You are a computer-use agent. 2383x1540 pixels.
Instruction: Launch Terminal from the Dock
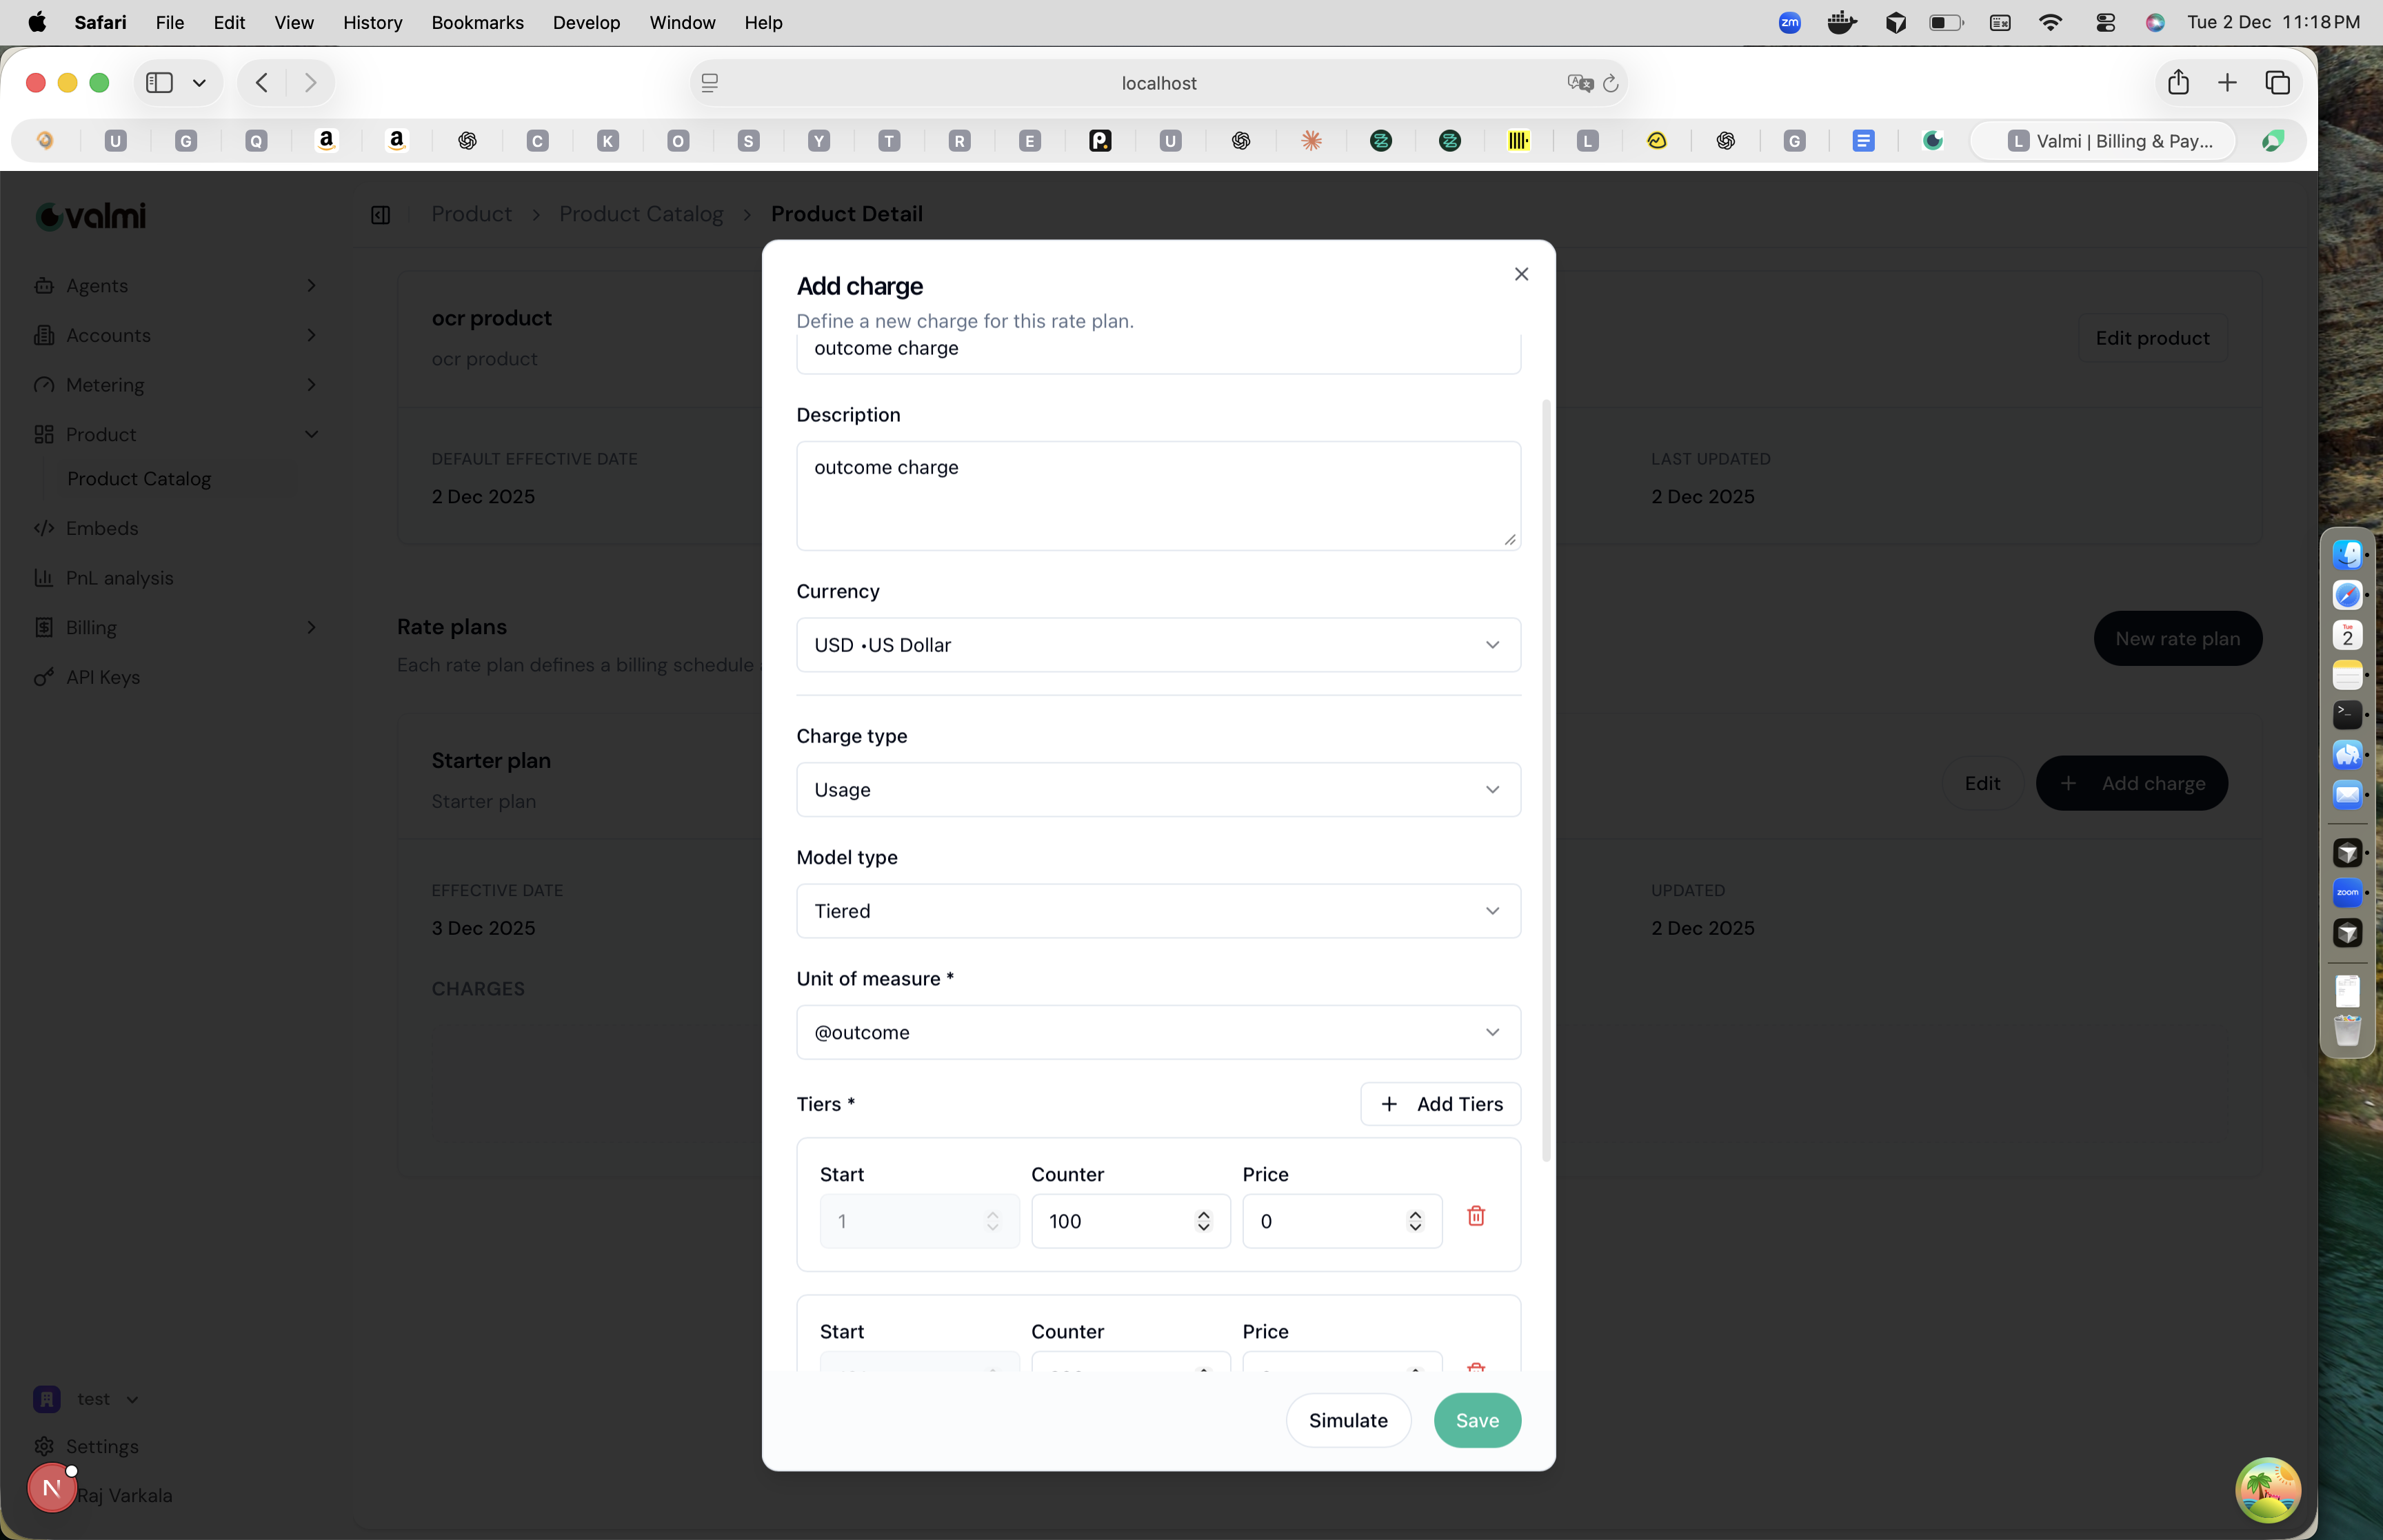coord(2348,714)
